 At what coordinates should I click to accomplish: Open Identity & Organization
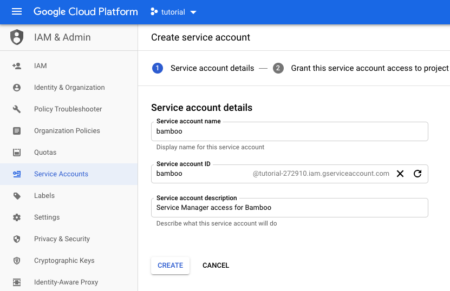(69, 88)
